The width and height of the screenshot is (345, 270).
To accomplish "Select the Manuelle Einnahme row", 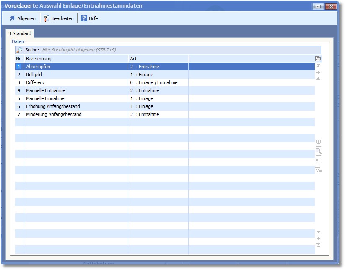I will (75, 98).
